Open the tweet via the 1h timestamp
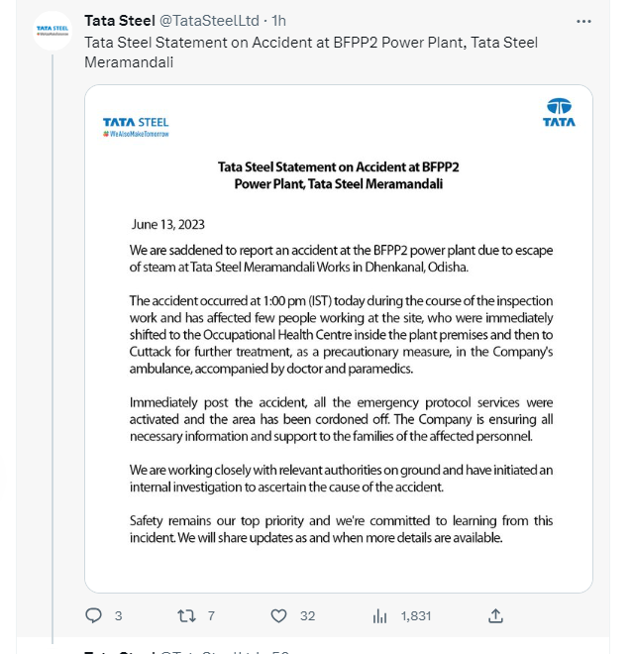Viewport: 633px width, 654px height. 279,21
